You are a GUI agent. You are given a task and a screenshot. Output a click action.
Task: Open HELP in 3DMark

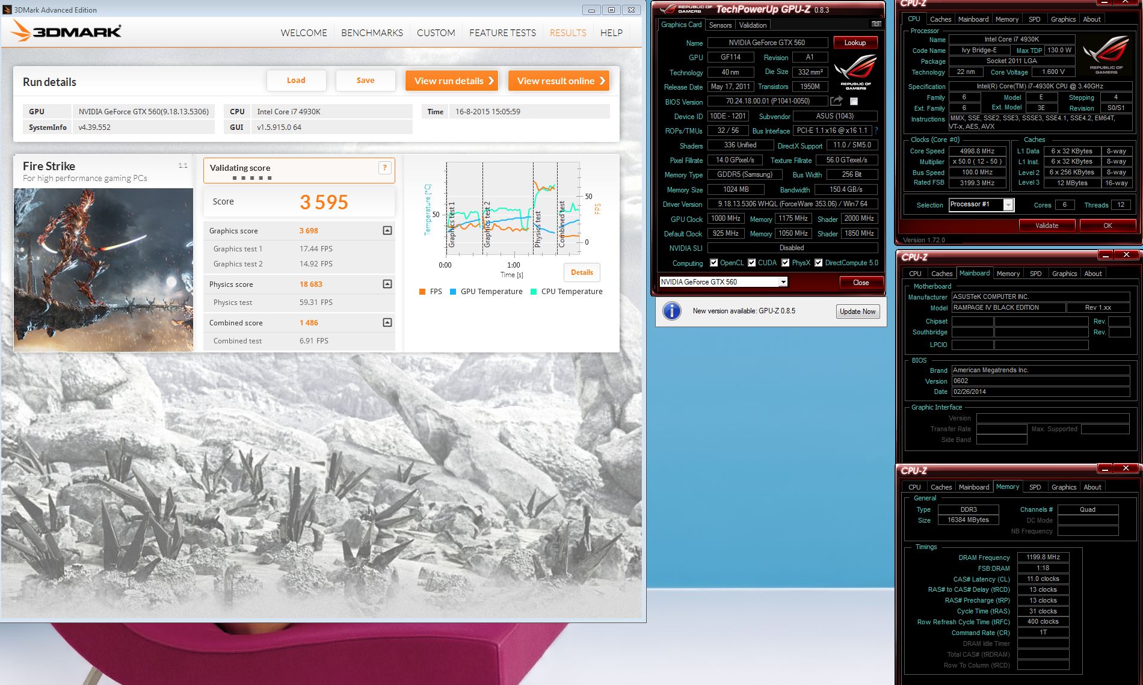coord(611,32)
